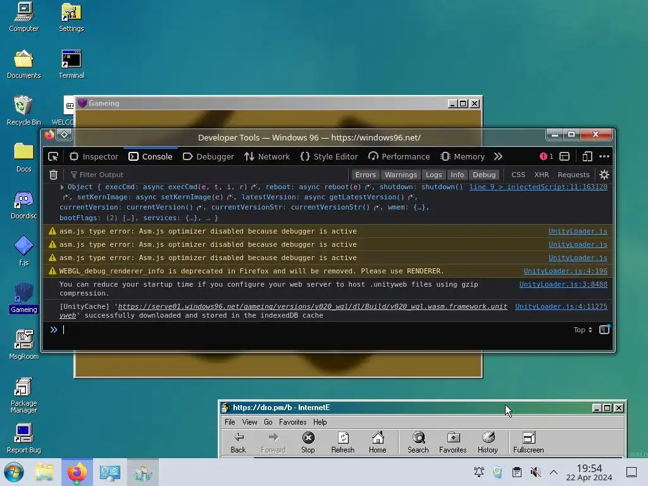Click the Start button on taskbar
The height and width of the screenshot is (486, 648).
tap(14, 472)
